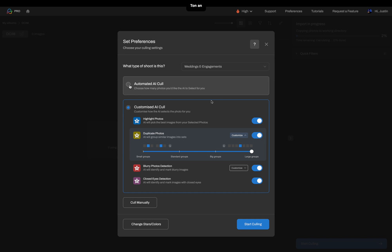Screen dimensions: 392x252
Task: Open the Tutorials menu item
Action: pos(317,11)
